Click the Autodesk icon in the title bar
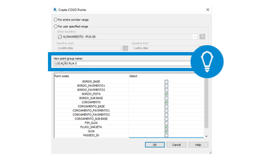This screenshot has height=160, width=263. tap(55, 10)
